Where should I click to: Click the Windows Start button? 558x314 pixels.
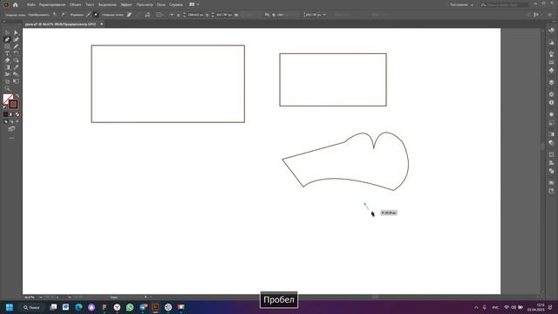10,307
